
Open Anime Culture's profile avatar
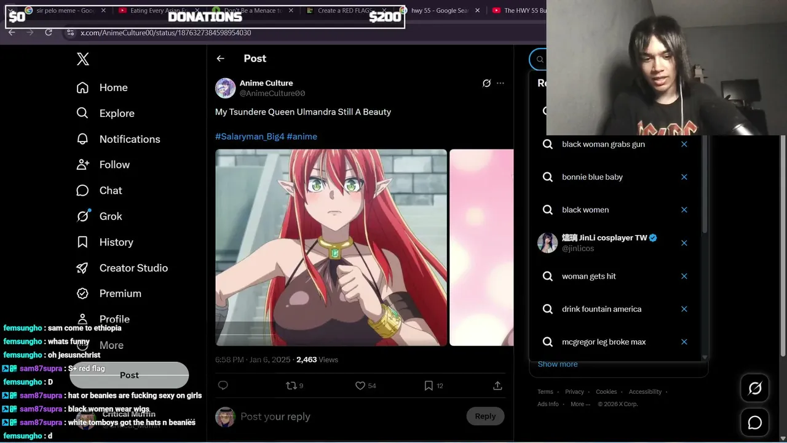[x=226, y=88]
